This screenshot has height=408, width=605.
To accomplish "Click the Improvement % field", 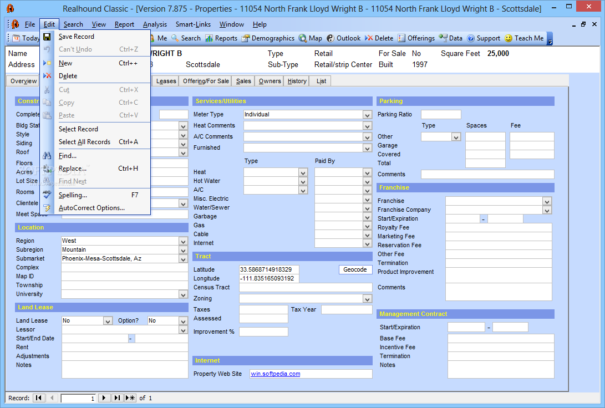I will pos(263,331).
